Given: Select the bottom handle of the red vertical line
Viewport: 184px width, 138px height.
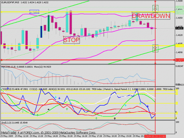Looking at the screenshot, I should point(155,63).
